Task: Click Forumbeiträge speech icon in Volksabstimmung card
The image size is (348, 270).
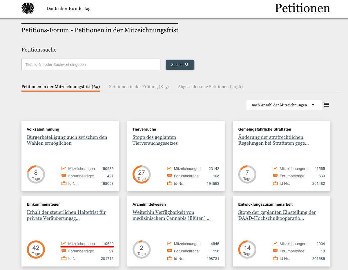Action: [x=64, y=176]
